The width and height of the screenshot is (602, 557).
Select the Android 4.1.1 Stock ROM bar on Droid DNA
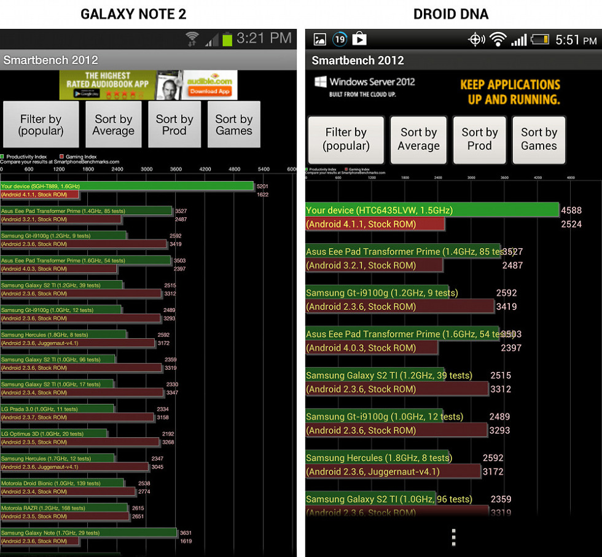(x=375, y=224)
